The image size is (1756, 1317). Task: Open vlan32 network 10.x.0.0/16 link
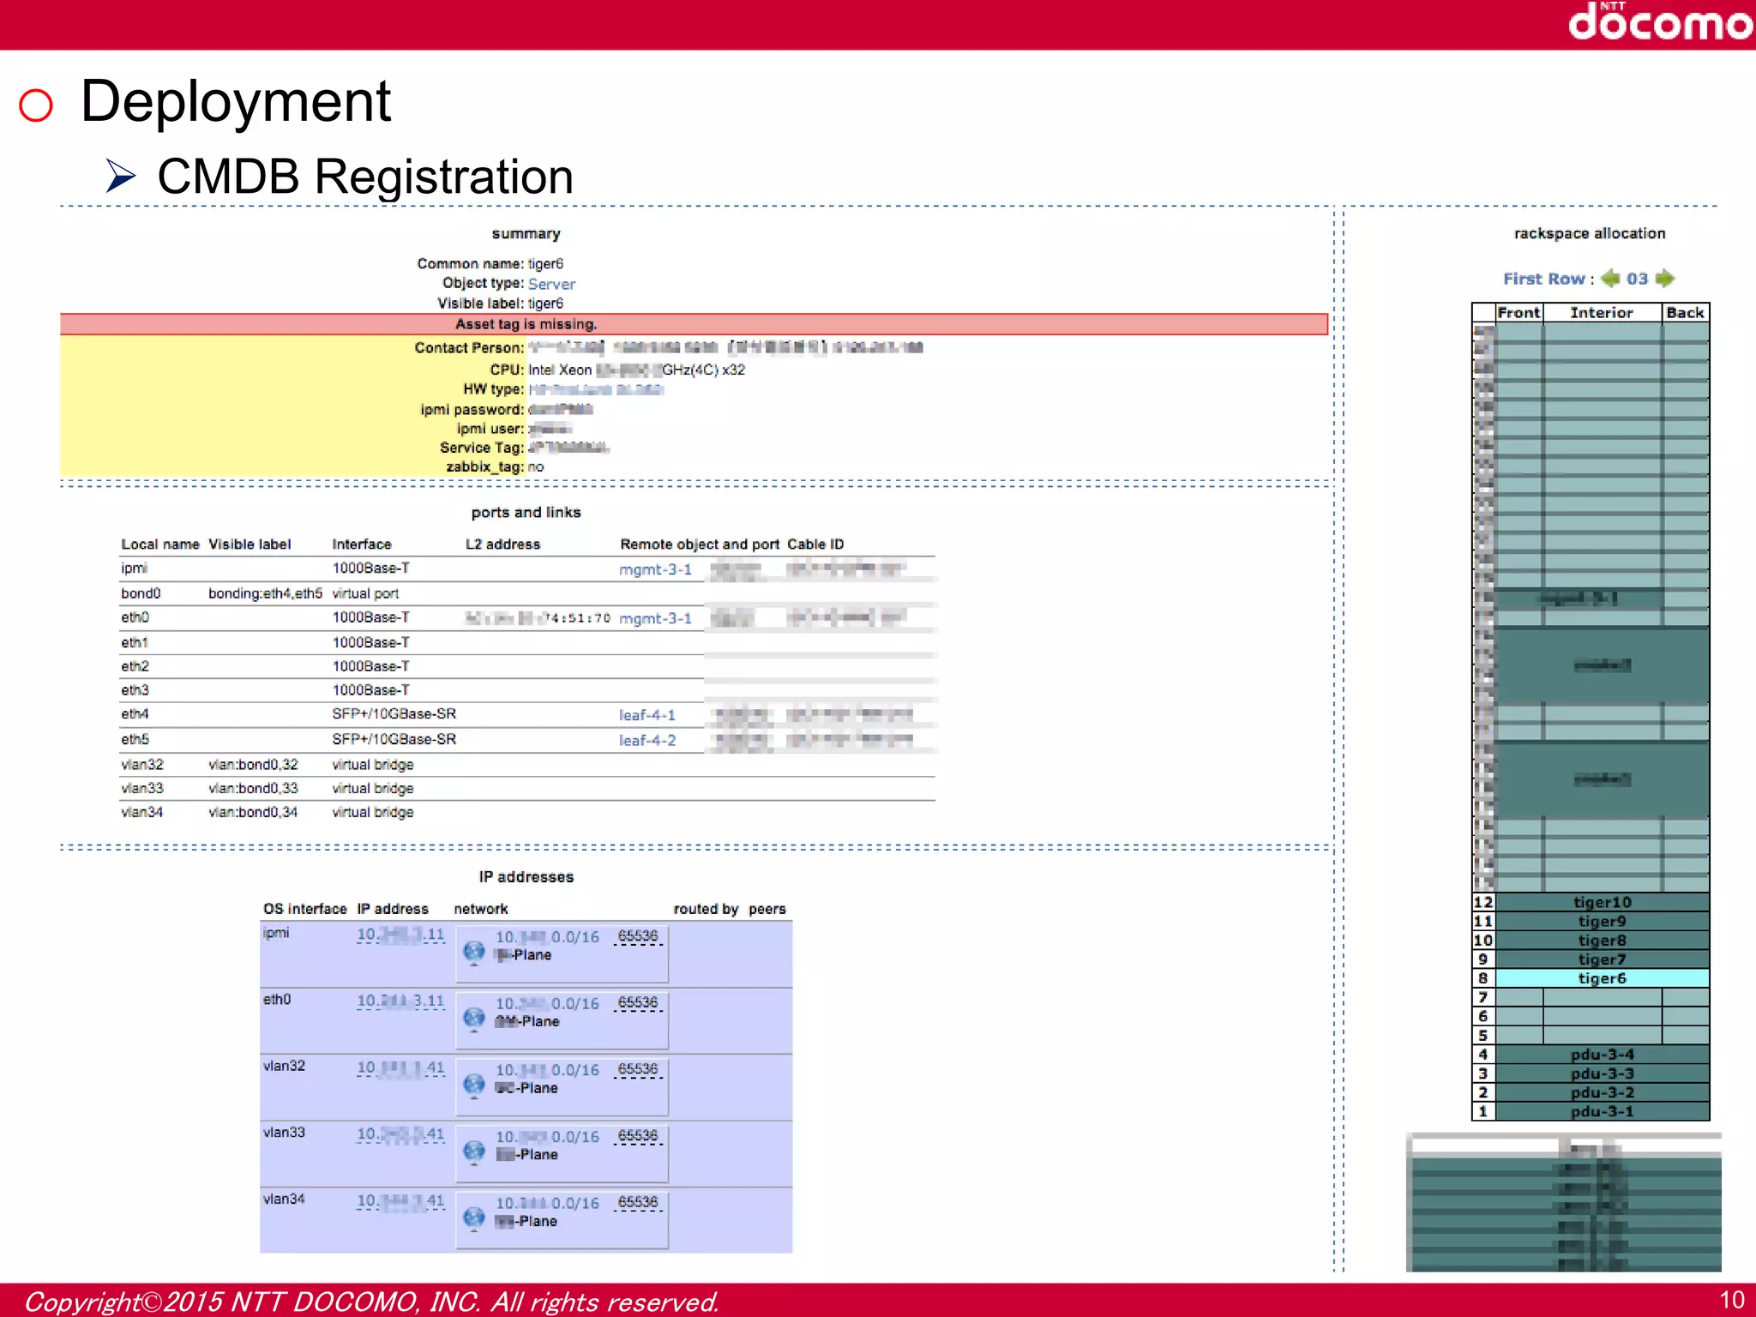pyautogui.click(x=547, y=1070)
